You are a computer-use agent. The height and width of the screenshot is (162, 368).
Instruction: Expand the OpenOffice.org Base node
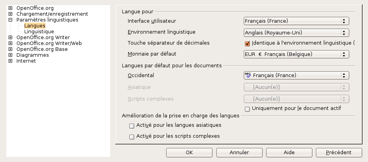click(10, 49)
